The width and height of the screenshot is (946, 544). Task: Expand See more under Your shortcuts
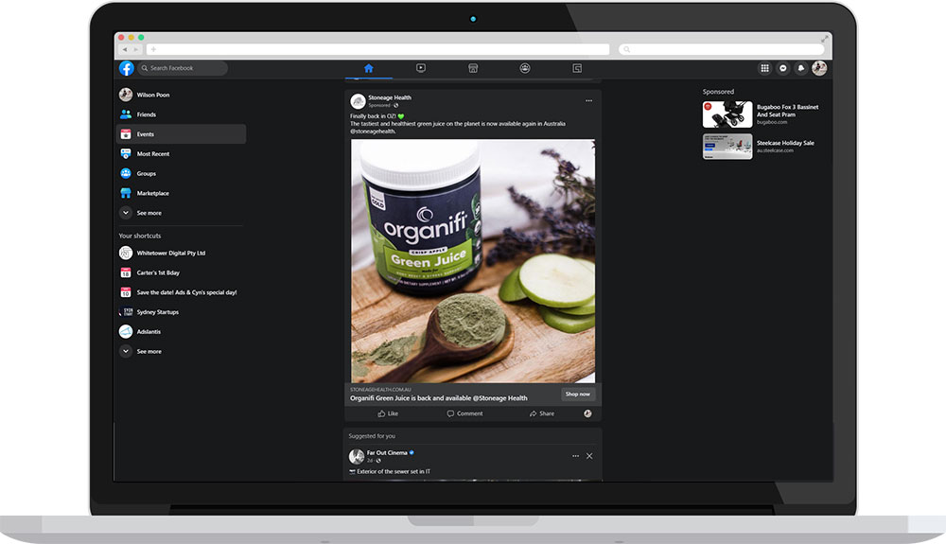point(149,351)
